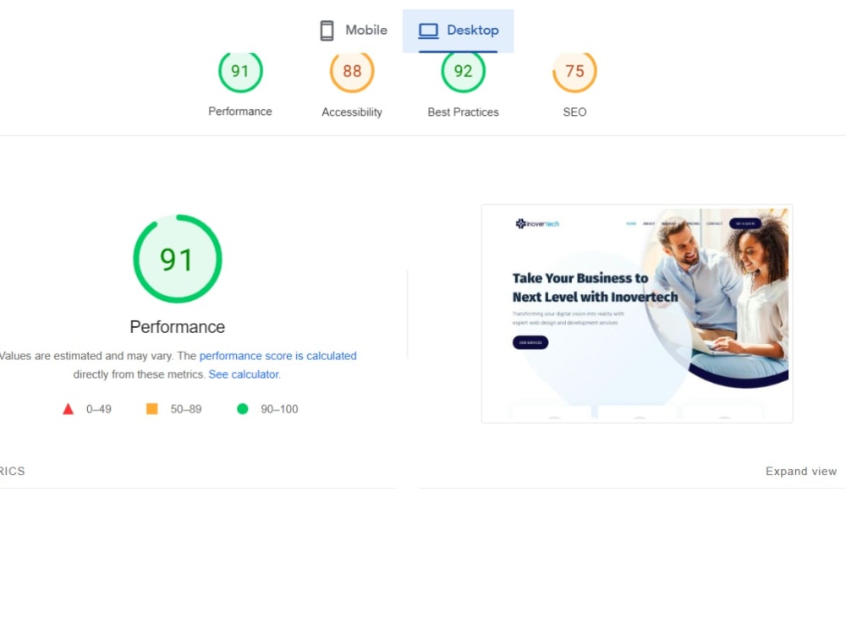
Task: Click the '90–100' legend text
Action: tap(279, 409)
